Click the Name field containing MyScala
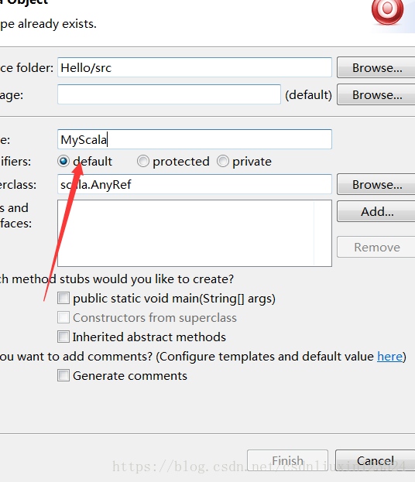This screenshot has width=415, height=482. pyautogui.click(x=194, y=139)
